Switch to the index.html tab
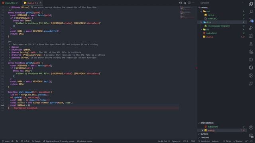The width and height of the screenshot is (255, 143). pos(10,3)
